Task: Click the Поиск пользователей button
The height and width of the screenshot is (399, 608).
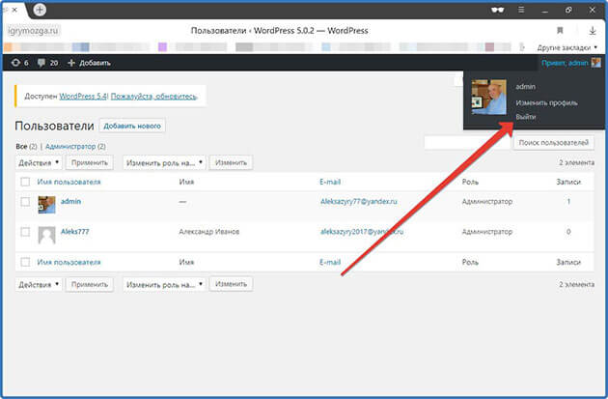Action: click(554, 143)
